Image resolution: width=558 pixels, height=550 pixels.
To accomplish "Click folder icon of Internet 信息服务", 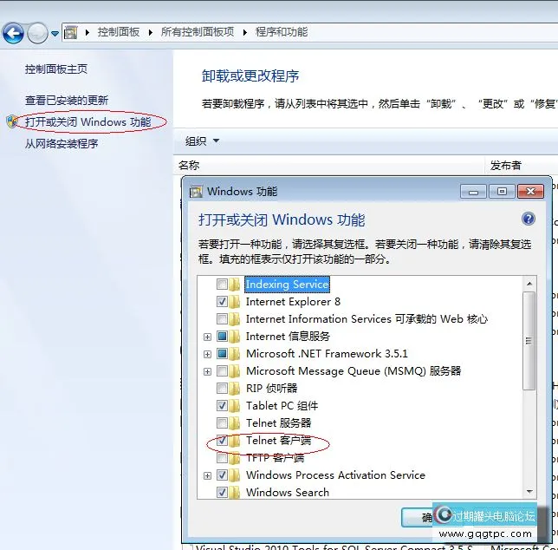I will 235,337.
